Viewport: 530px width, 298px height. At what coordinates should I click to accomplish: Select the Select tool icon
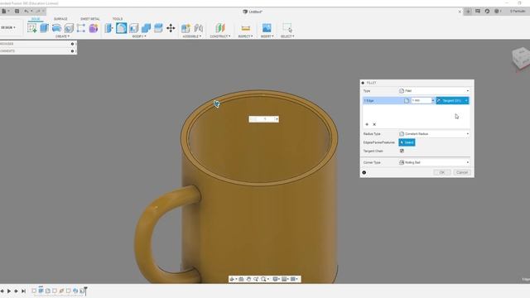pos(287,28)
